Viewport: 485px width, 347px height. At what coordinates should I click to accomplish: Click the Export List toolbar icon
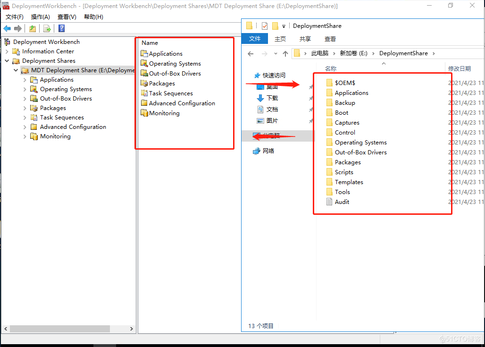[x=47, y=28]
